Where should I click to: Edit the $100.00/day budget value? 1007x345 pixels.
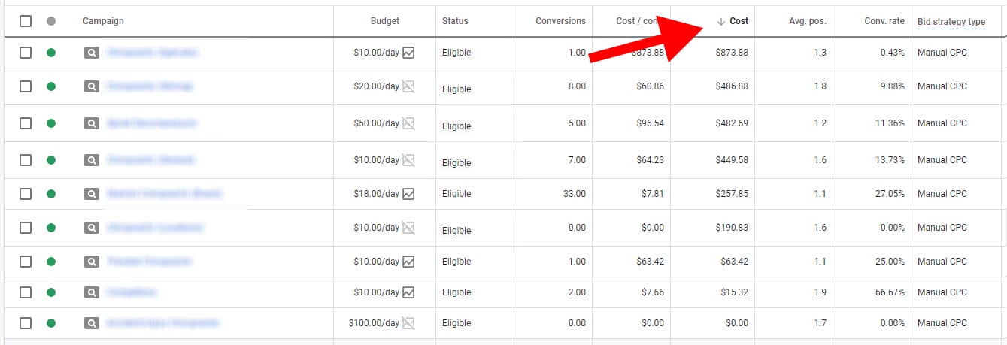[x=374, y=323]
